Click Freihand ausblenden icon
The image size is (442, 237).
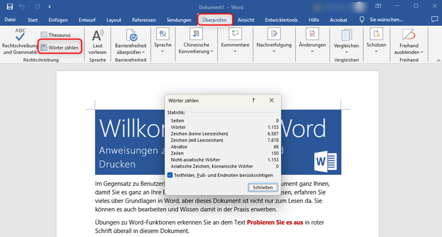click(x=409, y=35)
